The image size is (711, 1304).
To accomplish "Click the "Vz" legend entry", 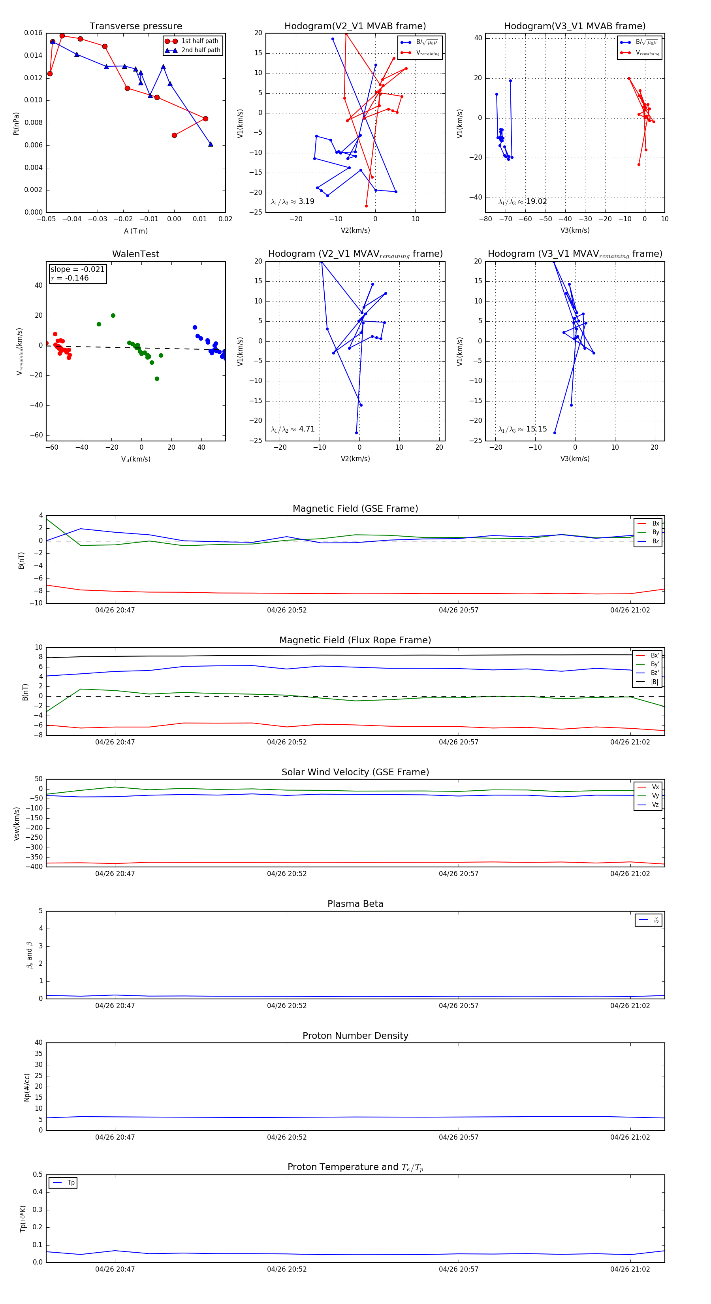I will [x=649, y=805].
